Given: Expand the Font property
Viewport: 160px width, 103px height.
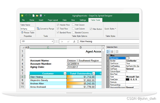Looking at the screenshot, I should 108,77.
